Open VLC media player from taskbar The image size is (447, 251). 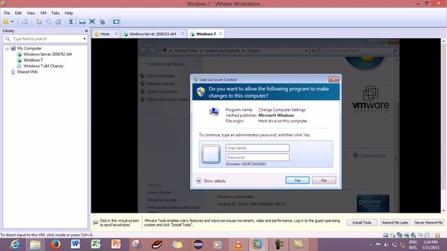237,245
